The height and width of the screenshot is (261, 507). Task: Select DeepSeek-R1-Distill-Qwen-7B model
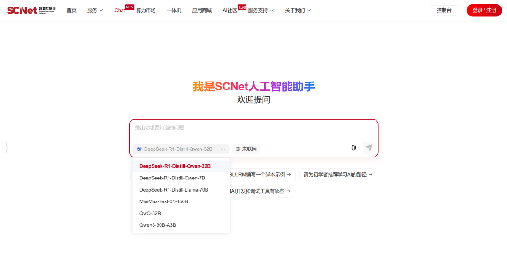pos(181,178)
